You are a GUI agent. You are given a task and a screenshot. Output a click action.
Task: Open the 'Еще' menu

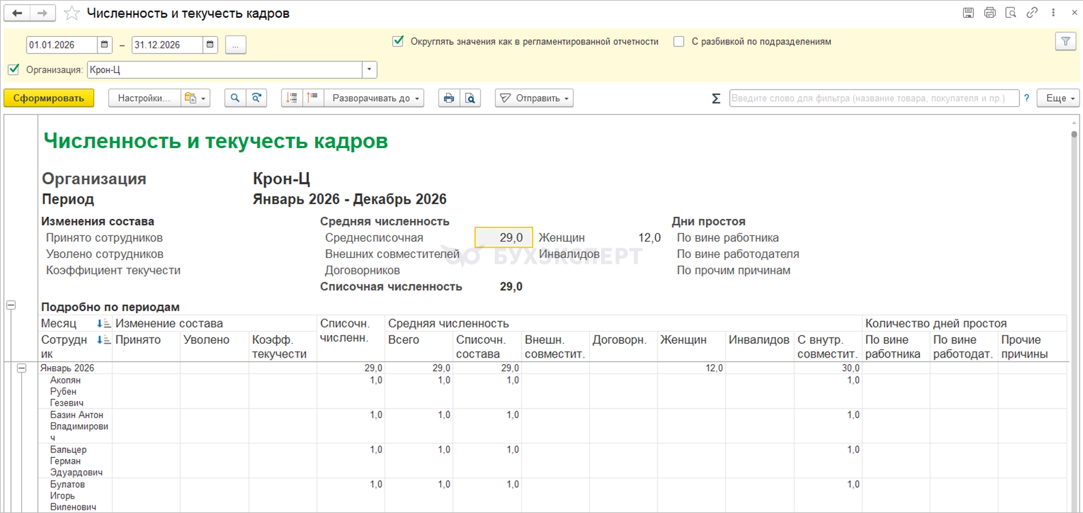(1058, 98)
